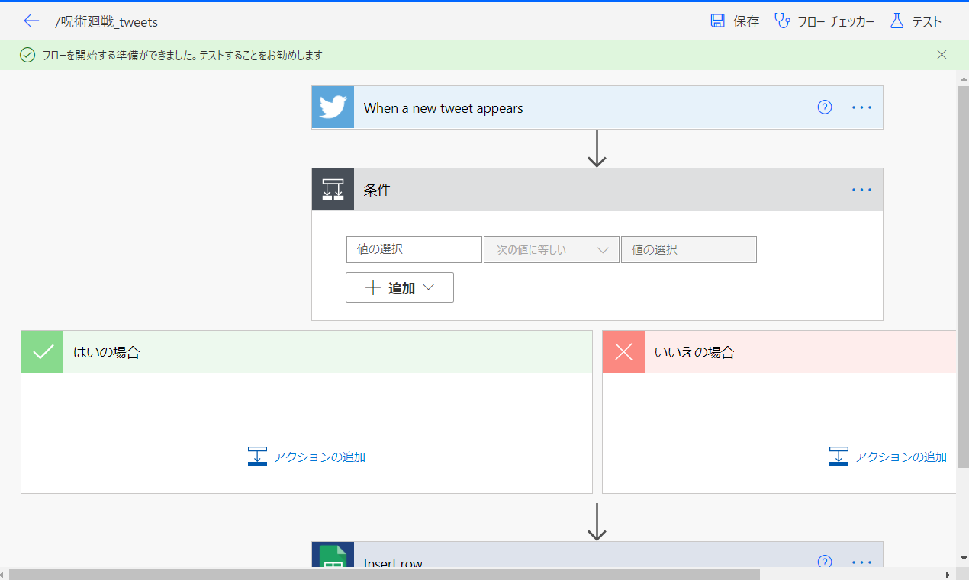969x580 pixels.
Task: Click the いいえの場合 branch header
Action: (x=779, y=352)
